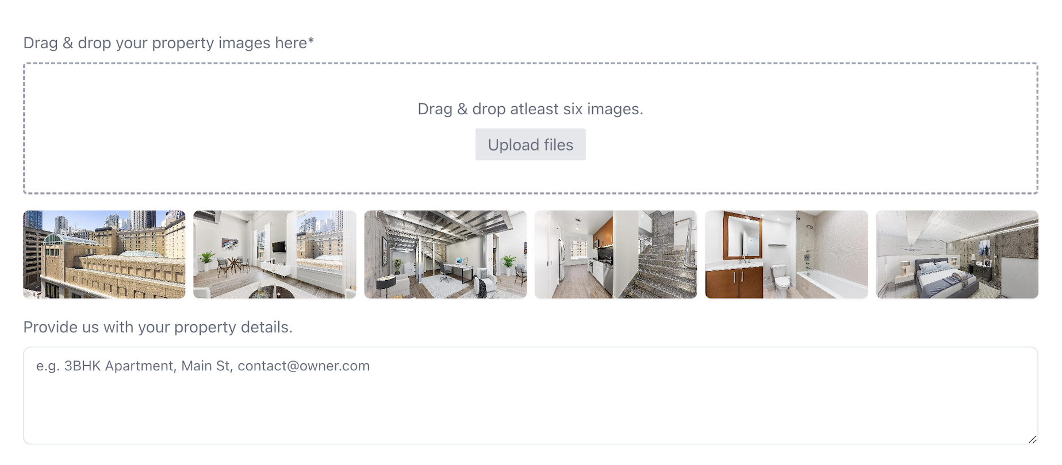
Task: Select the living room with dining table thumbnail
Action: (x=275, y=254)
